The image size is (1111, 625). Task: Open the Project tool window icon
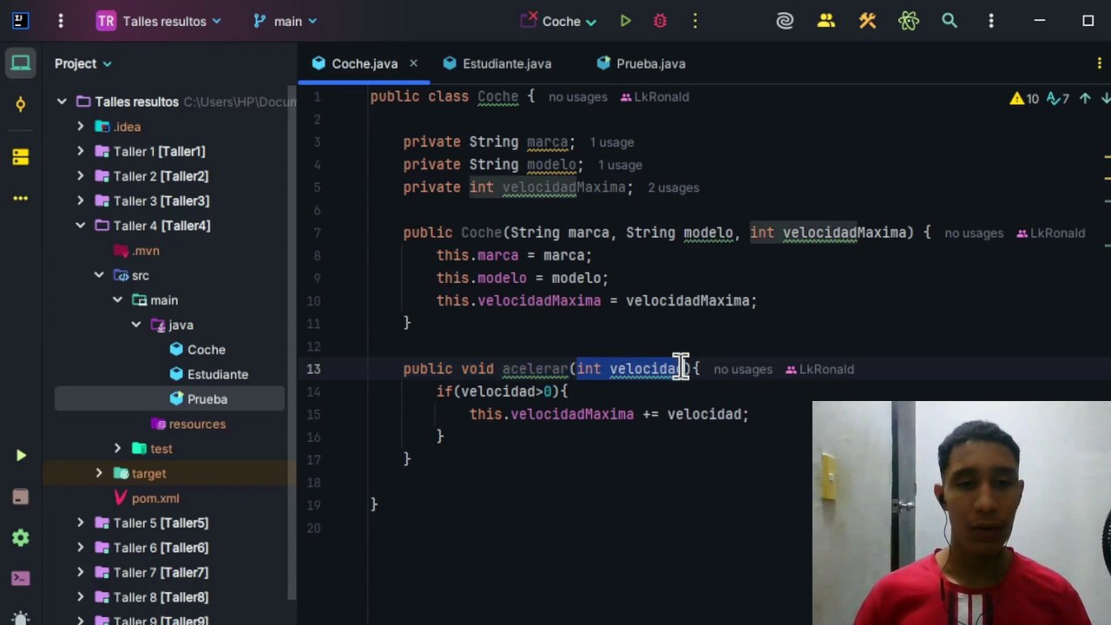pos(21,62)
